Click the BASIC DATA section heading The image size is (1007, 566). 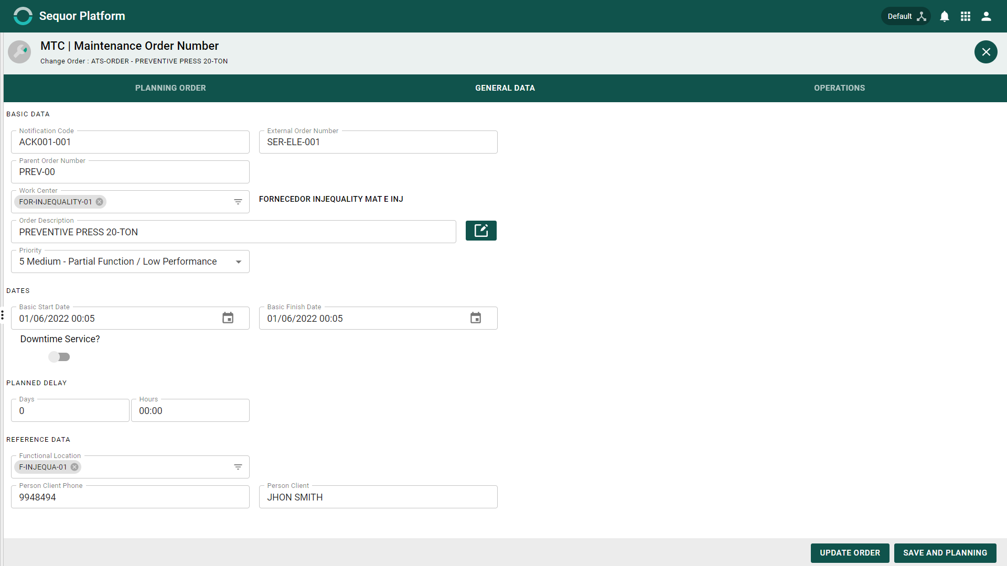click(x=28, y=114)
